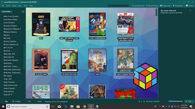The height and width of the screenshot is (109, 195).
Task: Open the Tools menu
Action: pos(25,6)
